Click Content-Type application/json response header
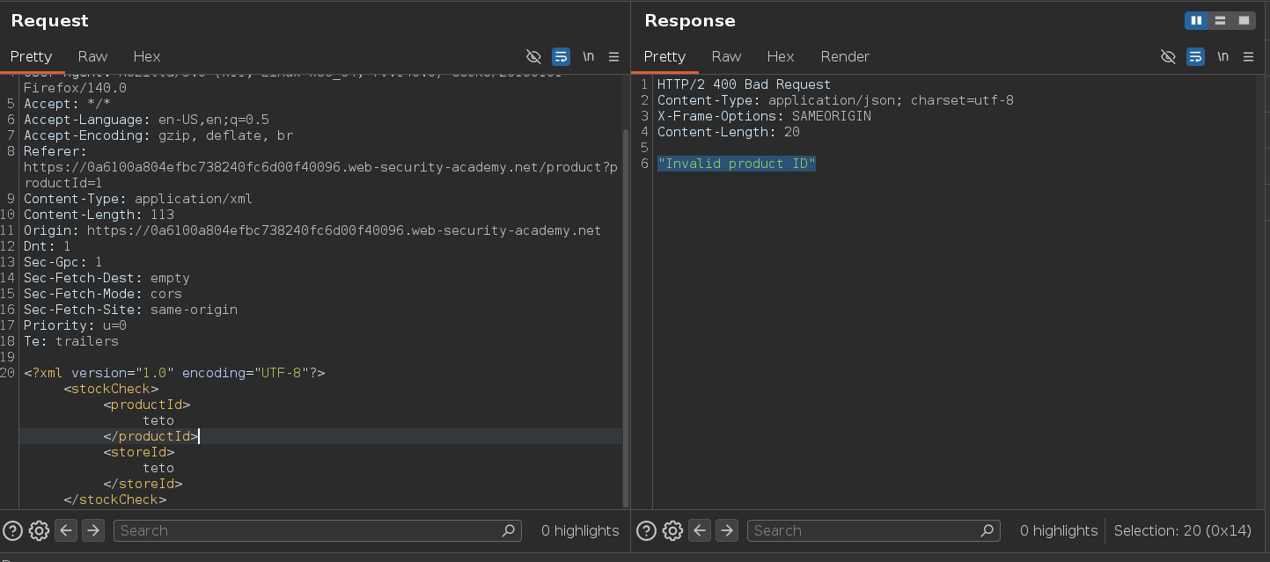Screen dimensions: 1270x562 (835, 100)
